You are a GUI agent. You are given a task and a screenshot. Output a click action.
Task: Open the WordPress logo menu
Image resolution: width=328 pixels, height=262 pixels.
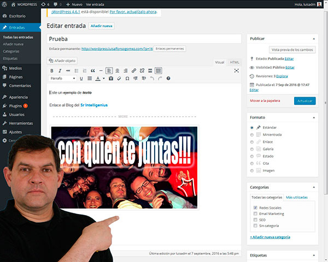tap(4, 4)
